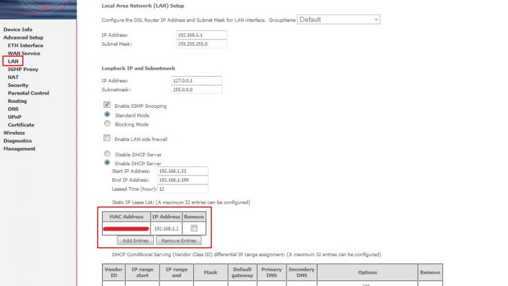Click the Add Entries button
Image resolution: width=508 pixels, height=286 pixels.
pos(135,241)
